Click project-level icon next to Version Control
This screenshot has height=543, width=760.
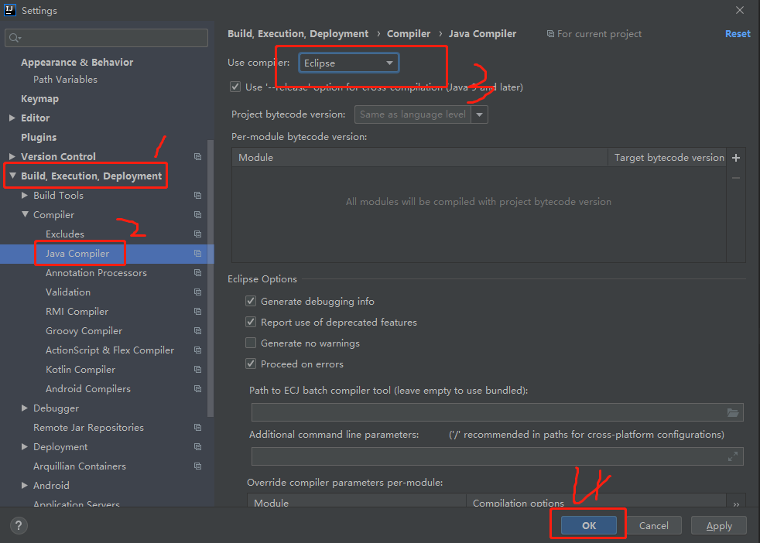click(x=198, y=156)
